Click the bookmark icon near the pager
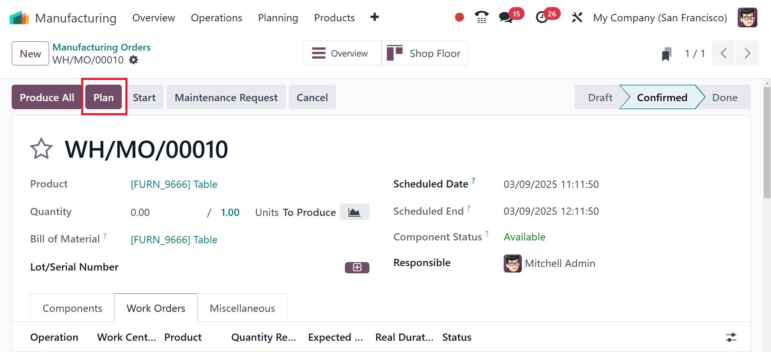Screen dimensions: 771x352 point(666,54)
